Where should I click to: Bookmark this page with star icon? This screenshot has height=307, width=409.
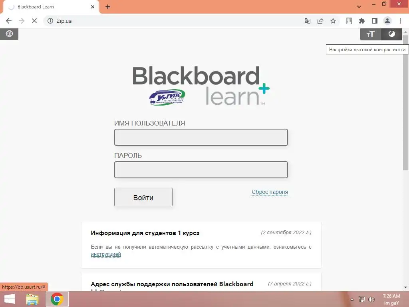click(333, 21)
